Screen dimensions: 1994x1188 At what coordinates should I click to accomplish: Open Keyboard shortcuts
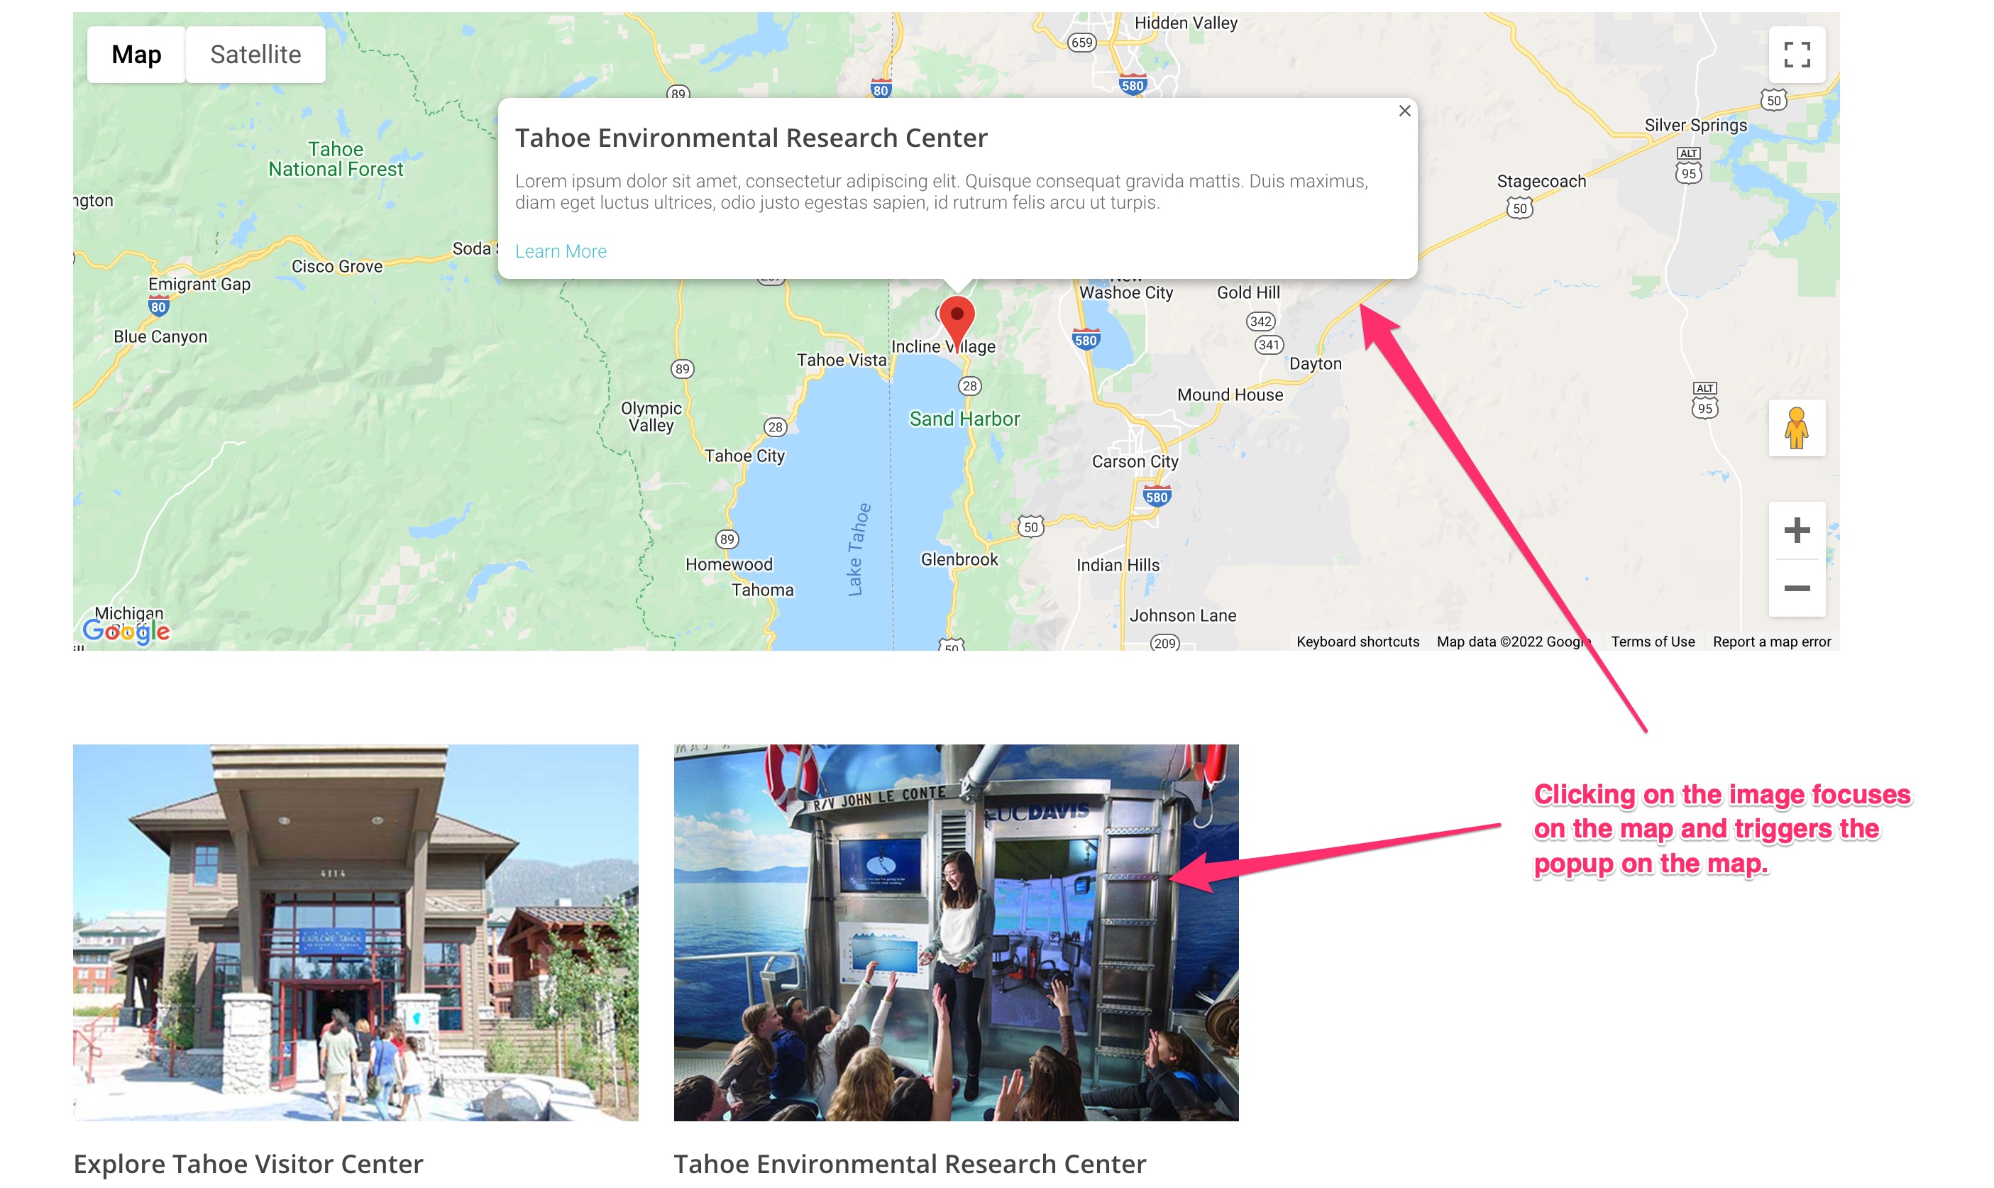[1357, 642]
